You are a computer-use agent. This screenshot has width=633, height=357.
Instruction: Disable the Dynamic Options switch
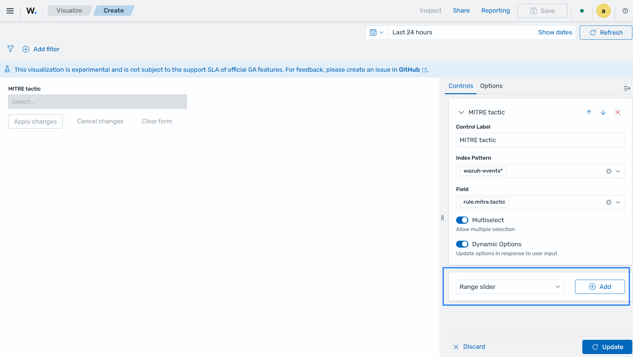tap(462, 244)
